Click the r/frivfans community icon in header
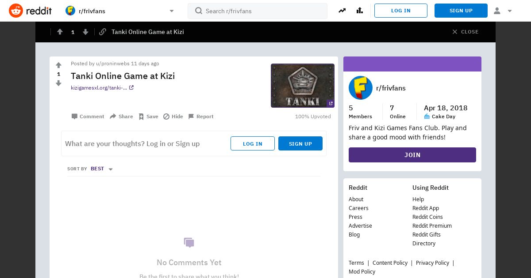 click(70, 11)
